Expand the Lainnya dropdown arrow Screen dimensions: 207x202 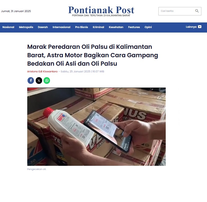tap(200, 27)
